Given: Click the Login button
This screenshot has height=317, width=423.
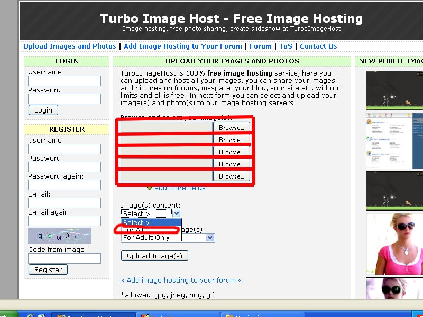Looking at the screenshot, I should [x=43, y=110].
